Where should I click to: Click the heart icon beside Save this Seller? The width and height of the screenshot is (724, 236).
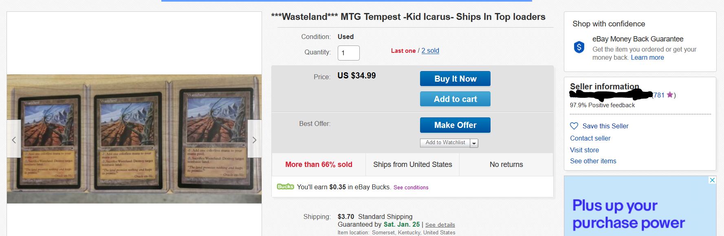coord(574,126)
